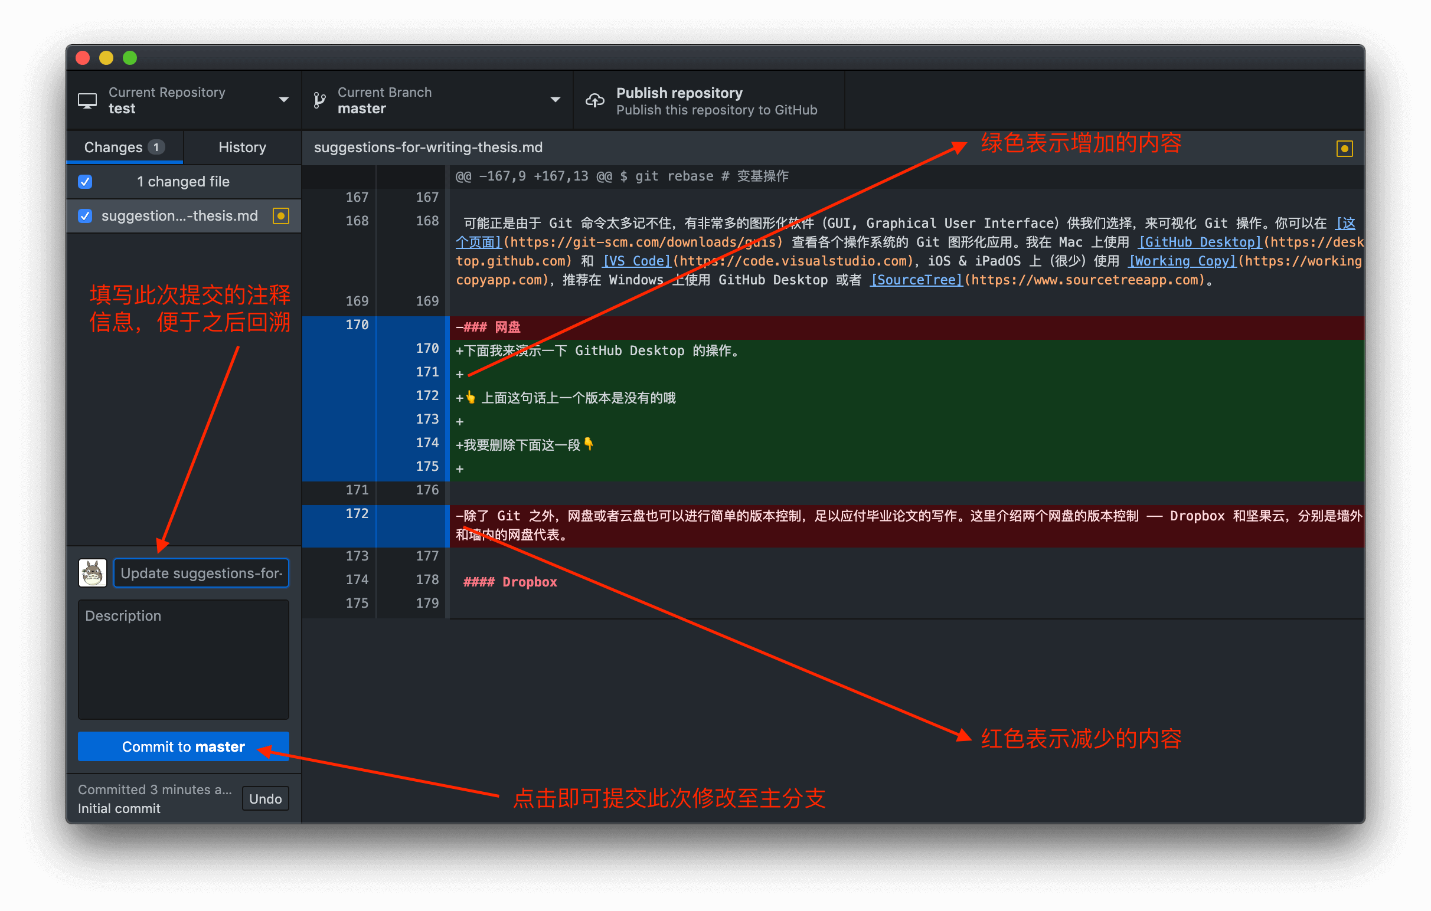Click the git branch icon beside Current Branch
This screenshot has width=1431, height=911.
(320, 100)
